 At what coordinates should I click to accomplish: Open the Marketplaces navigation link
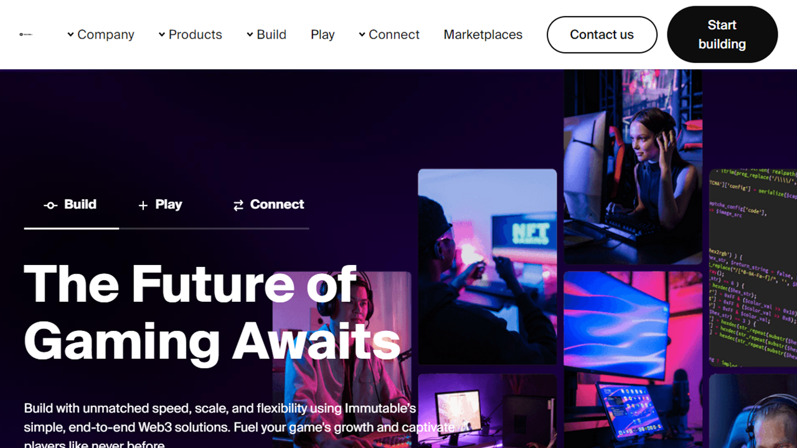[x=483, y=34]
